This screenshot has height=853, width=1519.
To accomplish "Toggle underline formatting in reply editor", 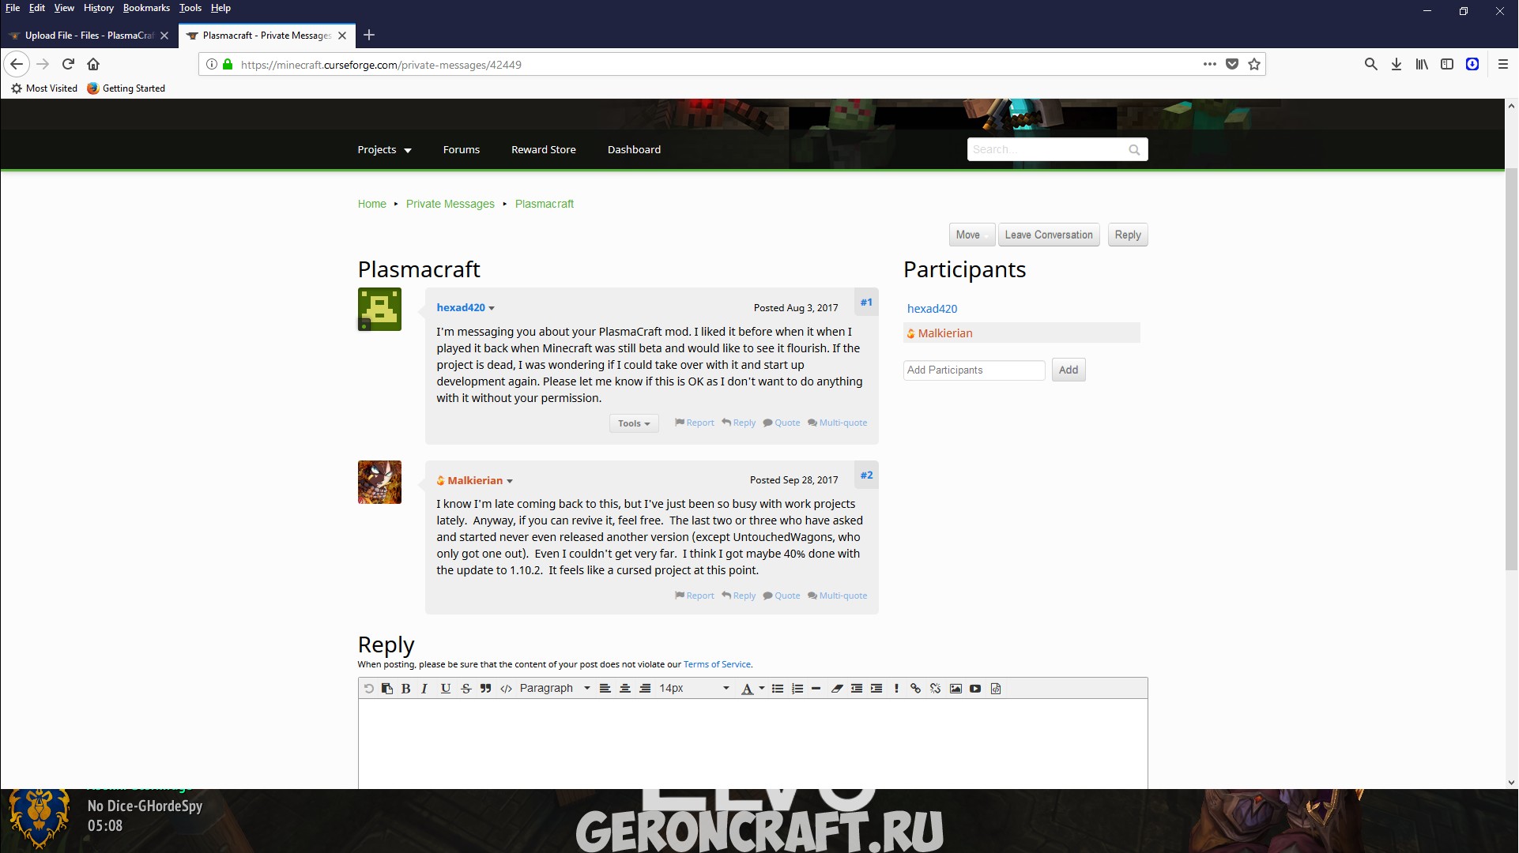I will 446,689.
